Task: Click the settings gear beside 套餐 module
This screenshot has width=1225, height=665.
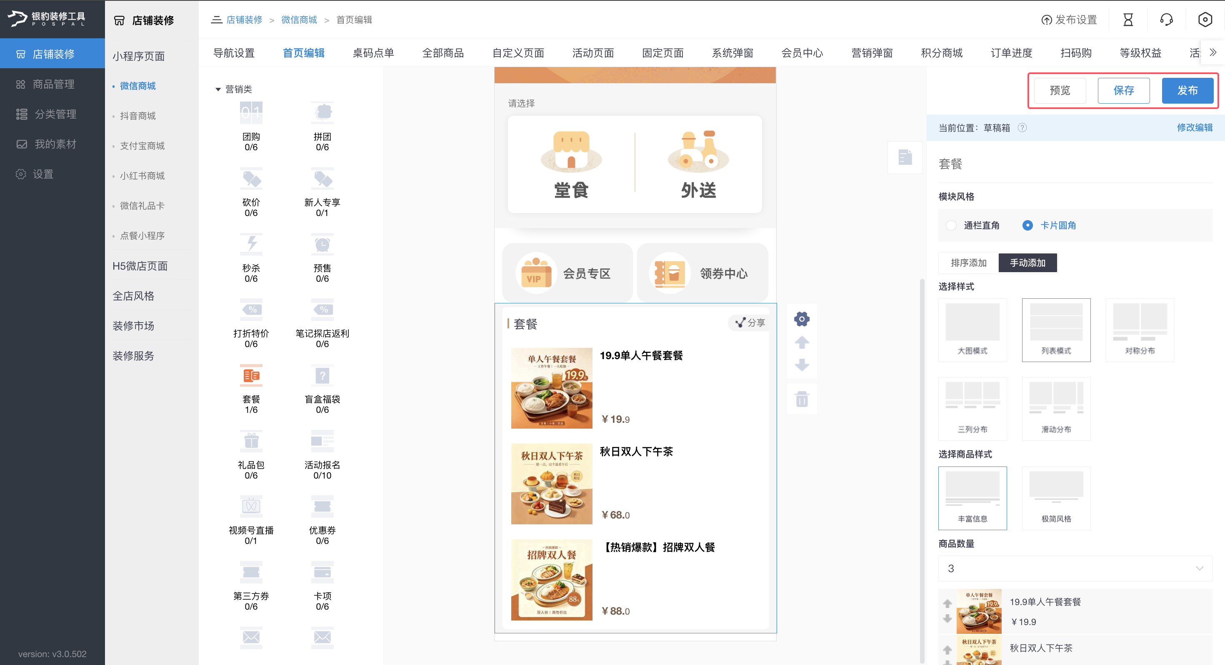Action: (802, 319)
